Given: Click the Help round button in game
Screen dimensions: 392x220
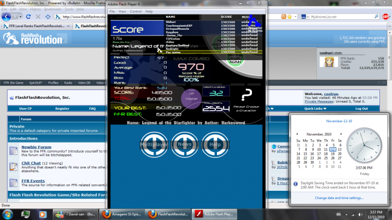Looking at the screenshot, I should (215, 145).
